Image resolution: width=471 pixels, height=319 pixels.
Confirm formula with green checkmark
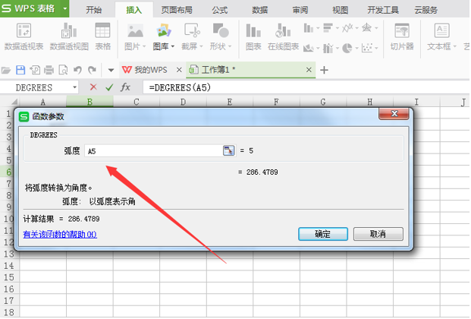109,87
